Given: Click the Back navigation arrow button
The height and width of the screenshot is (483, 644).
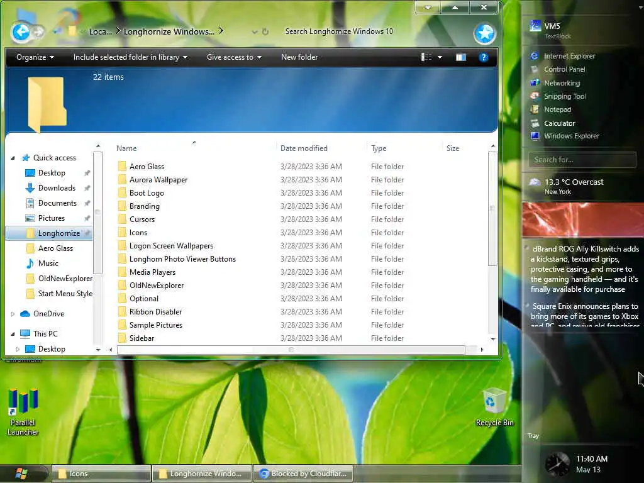Looking at the screenshot, I should click(21, 32).
